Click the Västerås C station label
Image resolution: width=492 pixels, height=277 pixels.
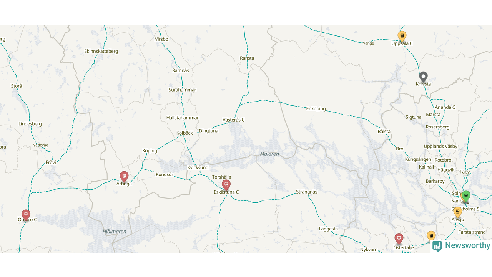pos(234,120)
